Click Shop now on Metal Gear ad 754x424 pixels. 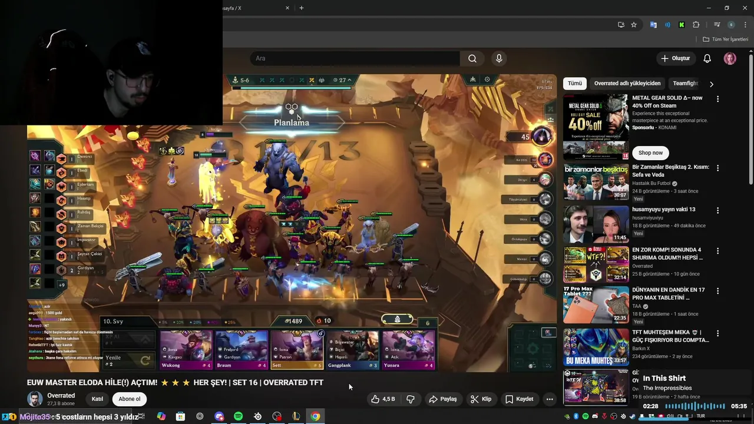point(650,153)
